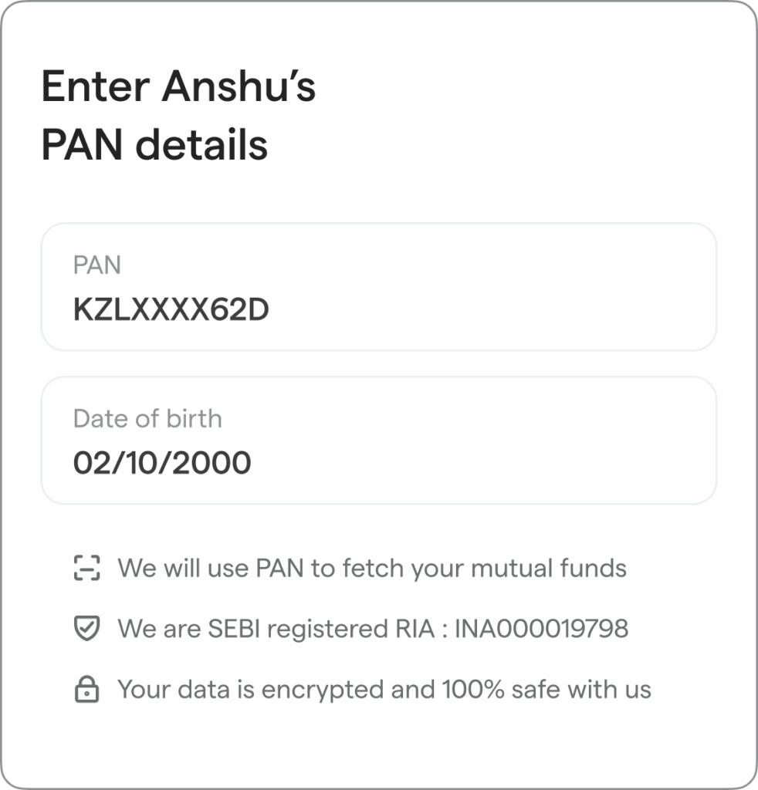The width and height of the screenshot is (758, 790).
Task: Click the date value 02/10/2000
Action: pyautogui.click(x=162, y=463)
